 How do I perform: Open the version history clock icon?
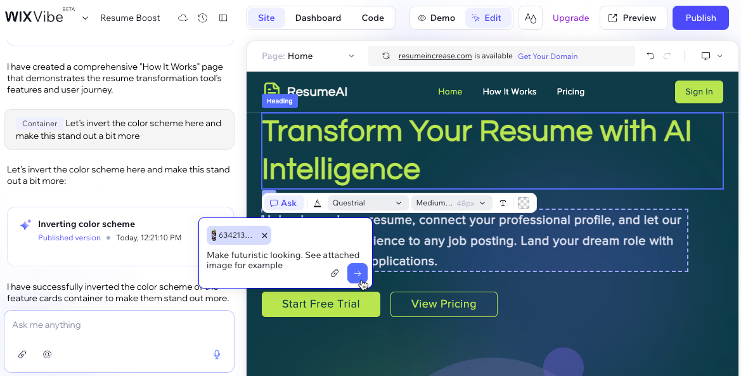(x=203, y=18)
